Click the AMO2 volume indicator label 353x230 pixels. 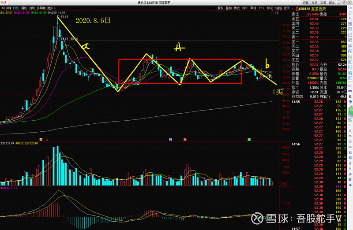27,144
